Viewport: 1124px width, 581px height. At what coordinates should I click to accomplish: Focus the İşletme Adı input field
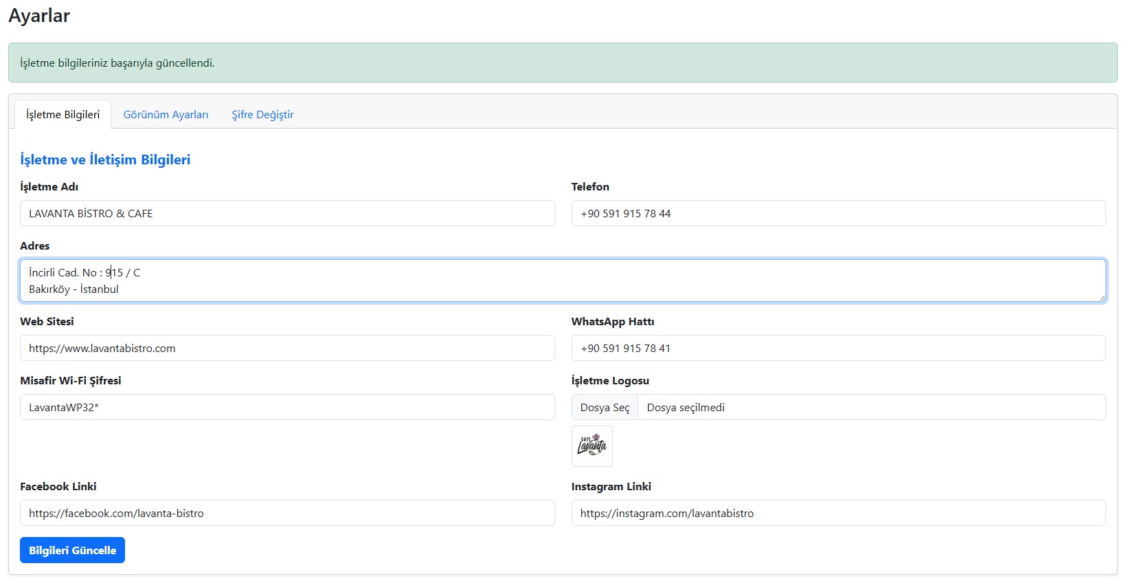click(x=287, y=213)
